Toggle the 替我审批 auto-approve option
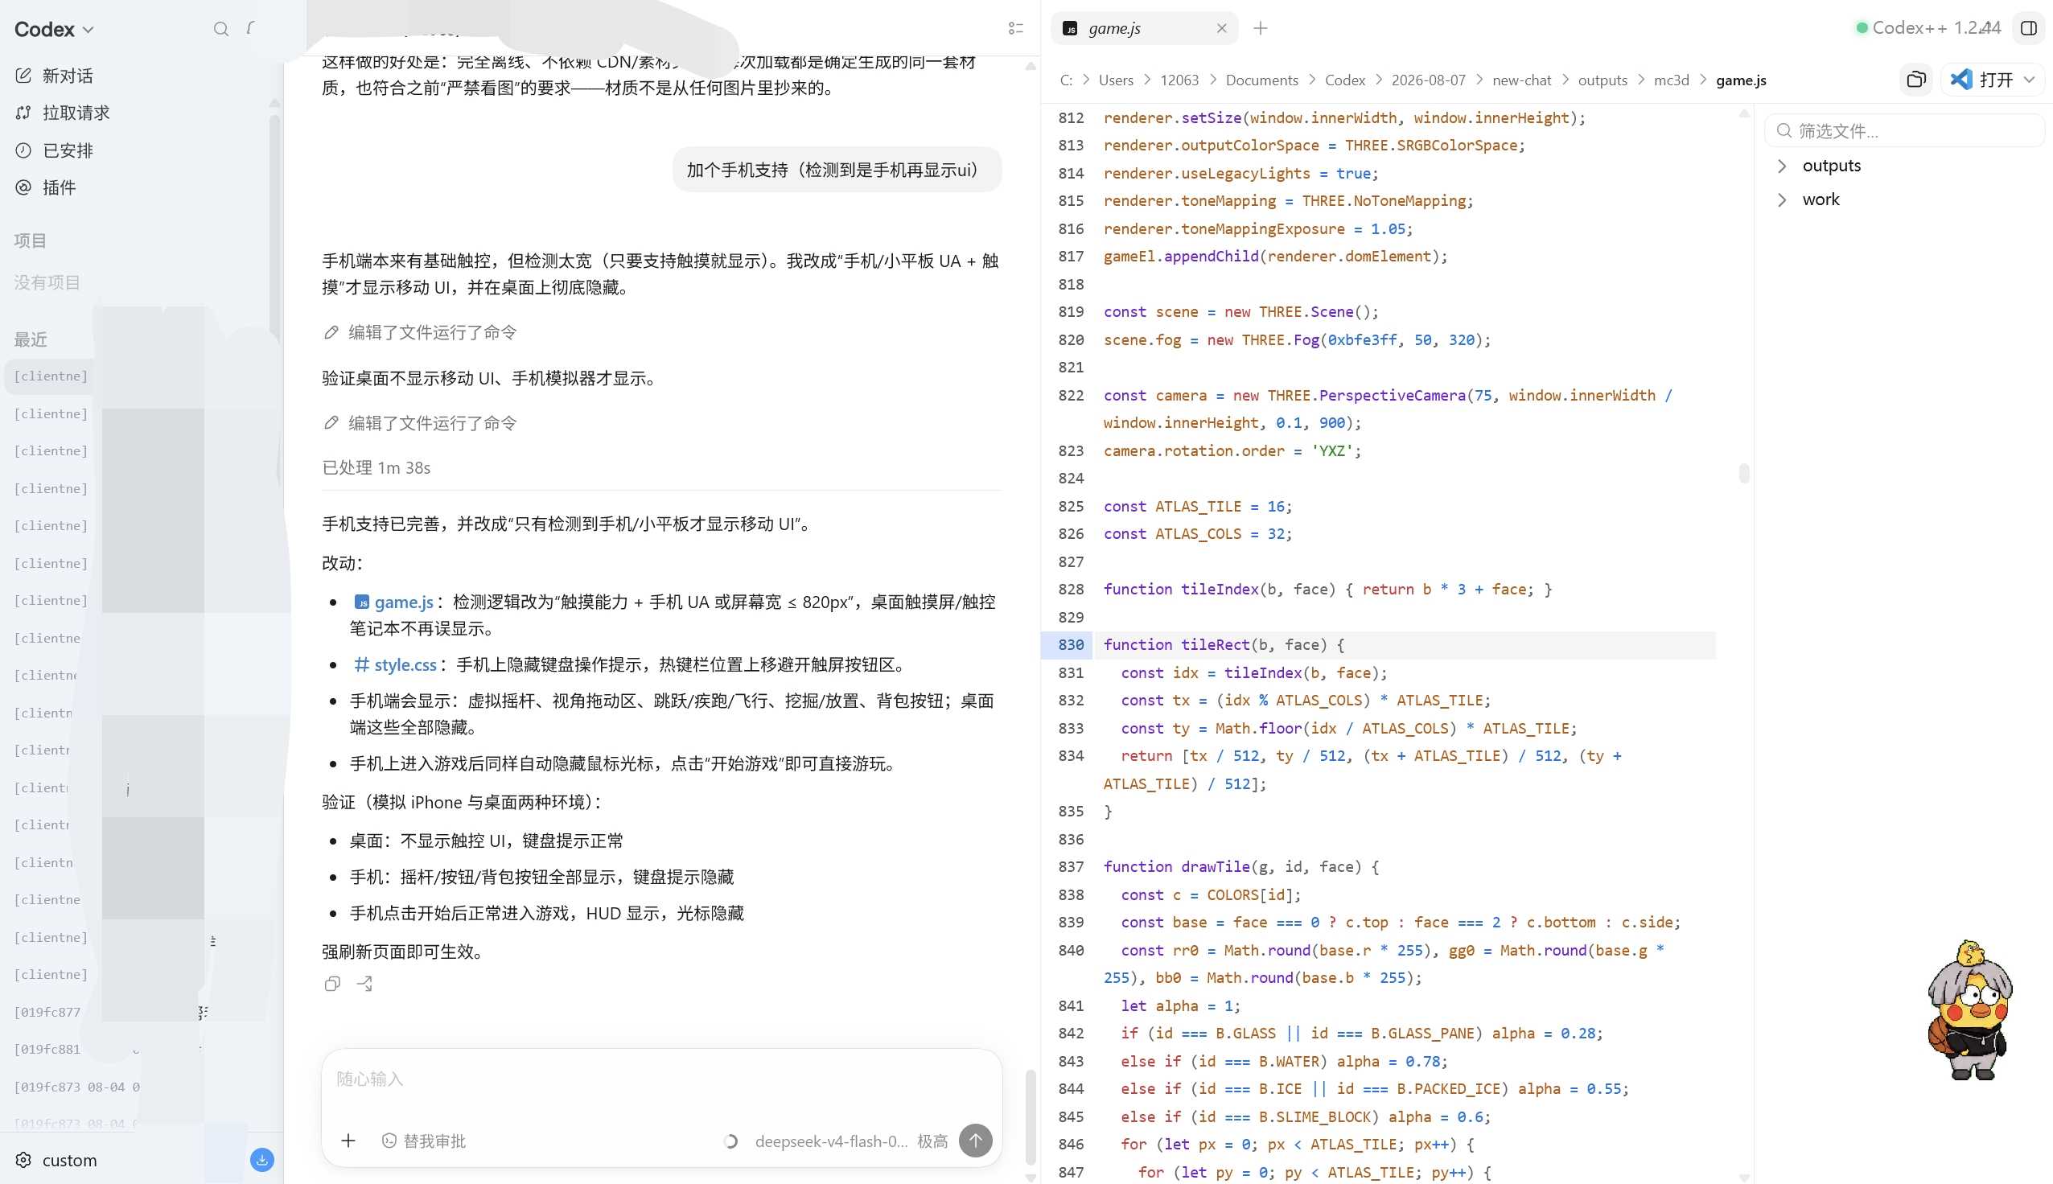Viewport: 2053px width, 1184px height. 424,1141
